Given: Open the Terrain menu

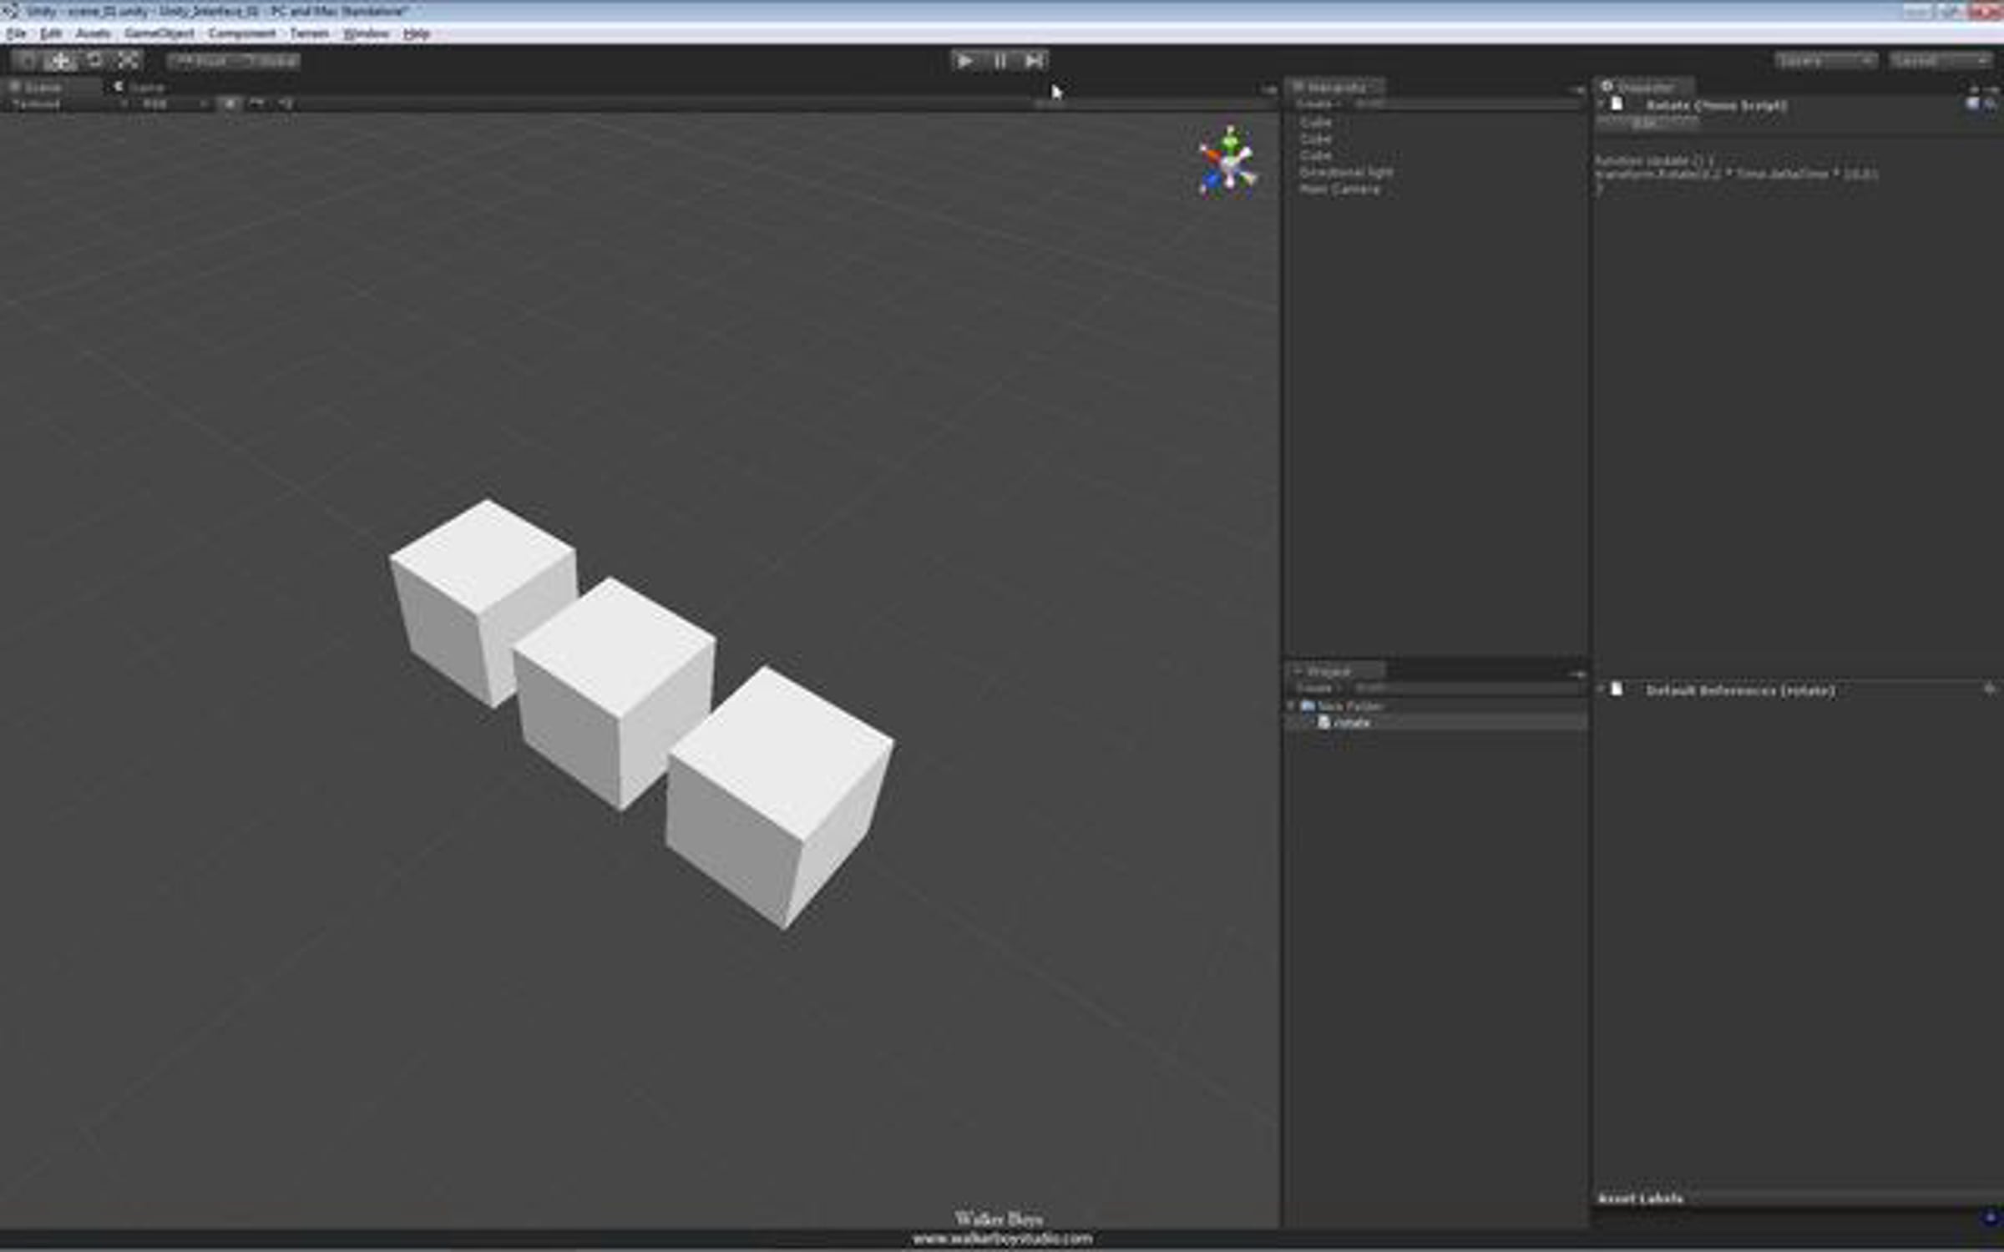Looking at the screenshot, I should coord(309,33).
